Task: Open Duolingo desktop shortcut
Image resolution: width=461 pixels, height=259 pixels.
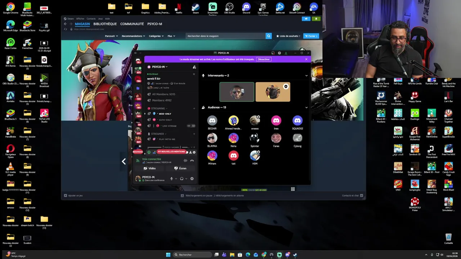Action: 415,115
